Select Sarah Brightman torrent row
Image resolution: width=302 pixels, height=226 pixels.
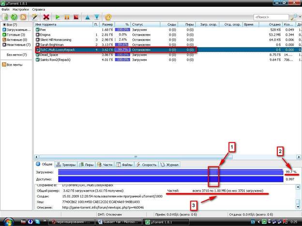[167, 44]
